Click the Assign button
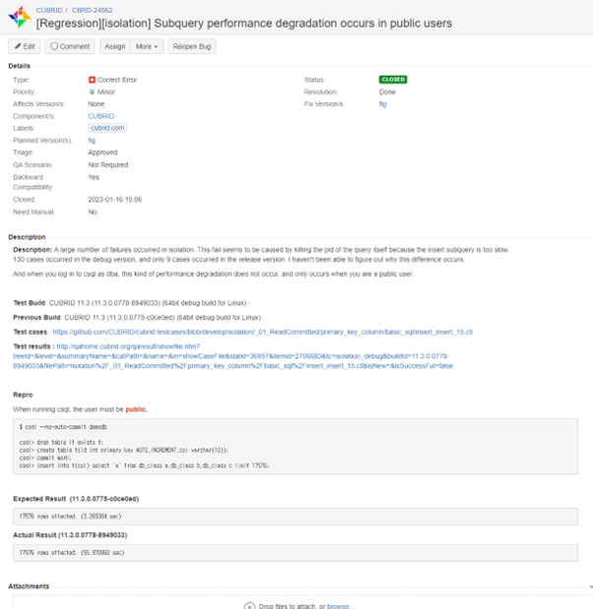Screen dimensions: 593x609 114,46
